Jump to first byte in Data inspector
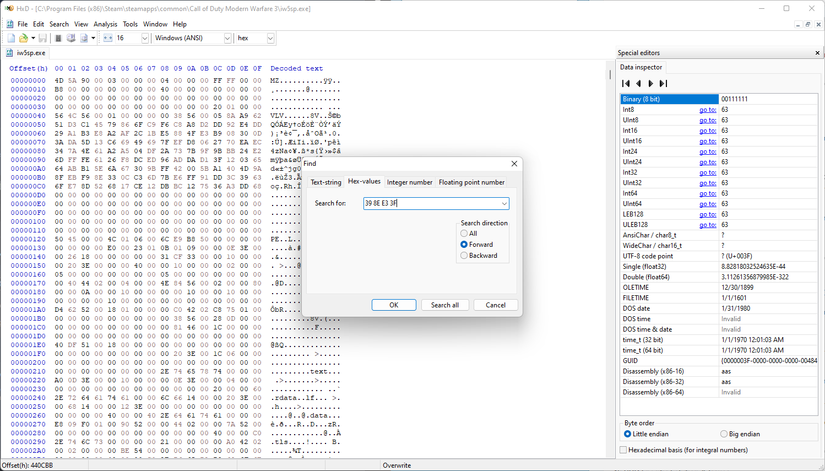The height and width of the screenshot is (471, 825). tap(626, 84)
